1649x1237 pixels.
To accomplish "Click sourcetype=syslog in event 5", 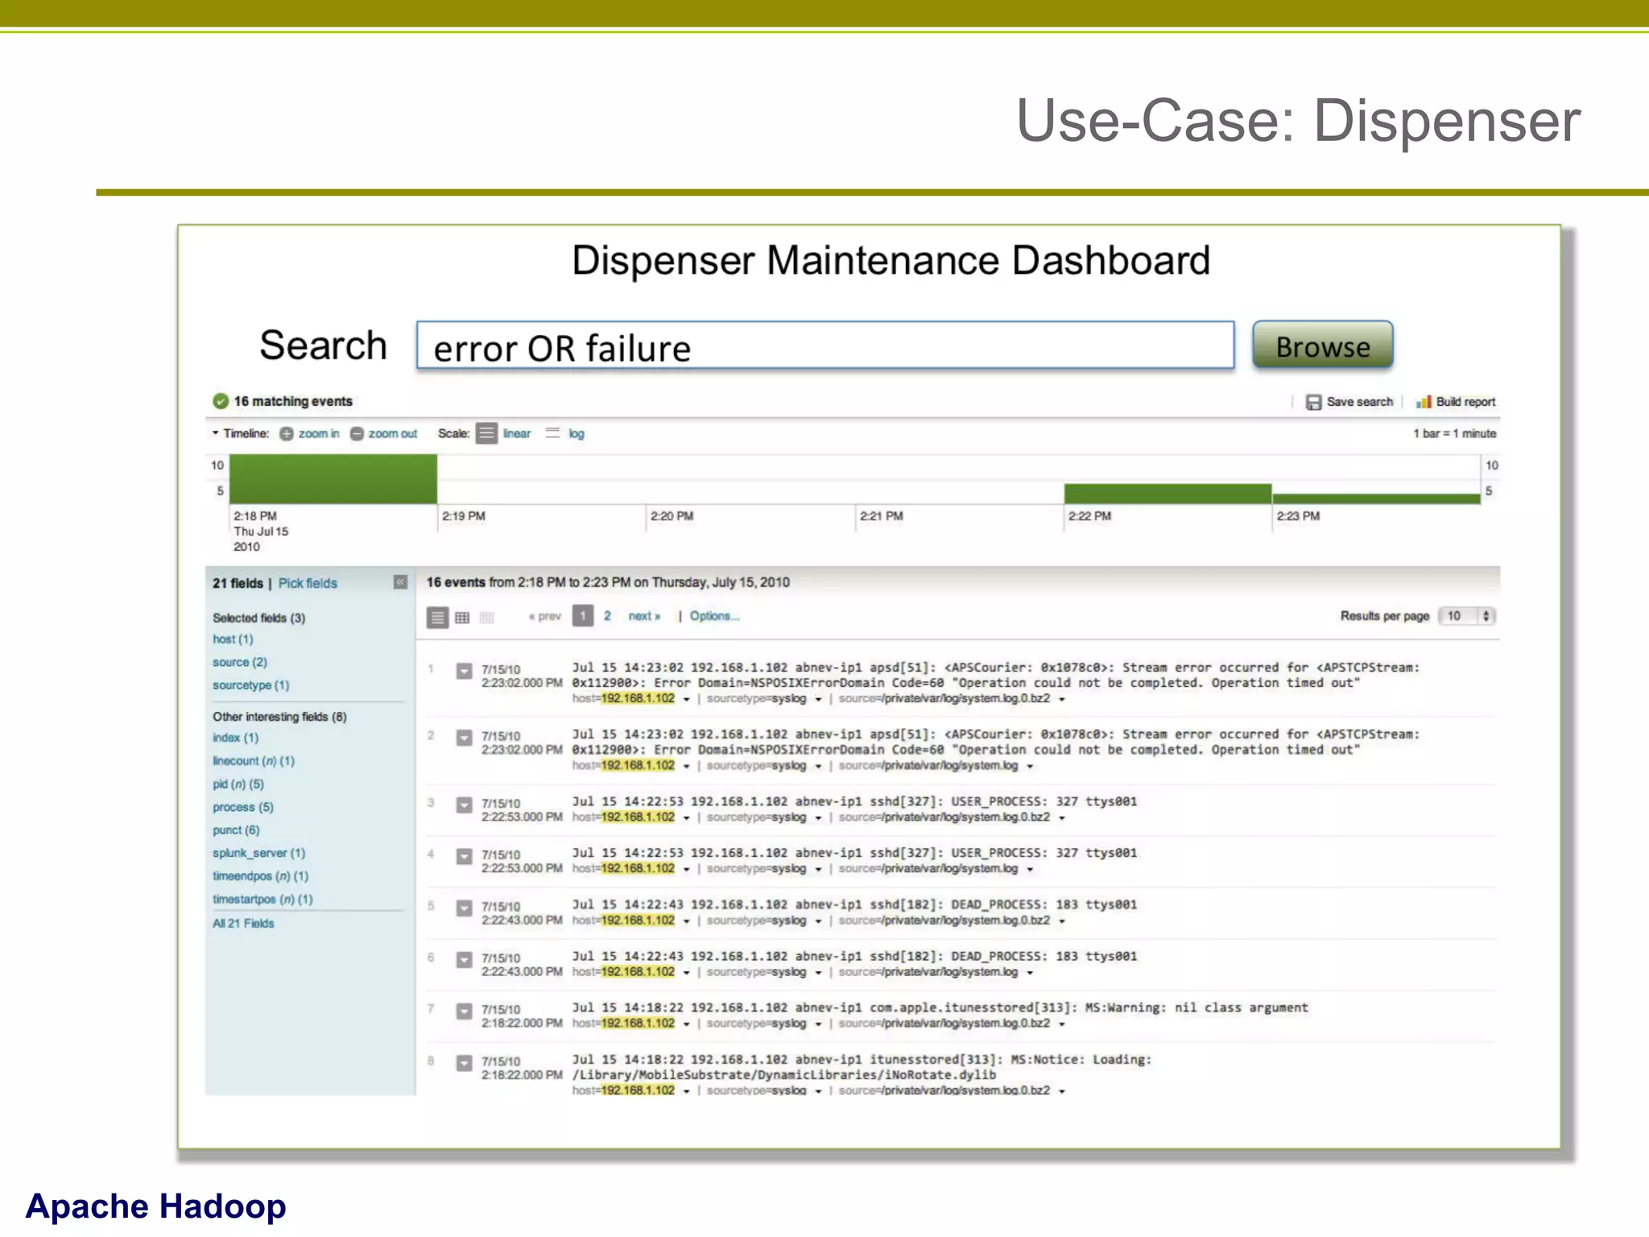I will click(x=756, y=921).
